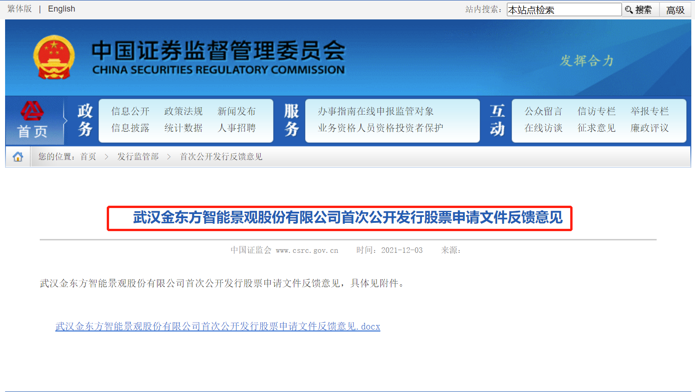Click the 政务 section heading
The width and height of the screenshot is (695, 392).
85,120
